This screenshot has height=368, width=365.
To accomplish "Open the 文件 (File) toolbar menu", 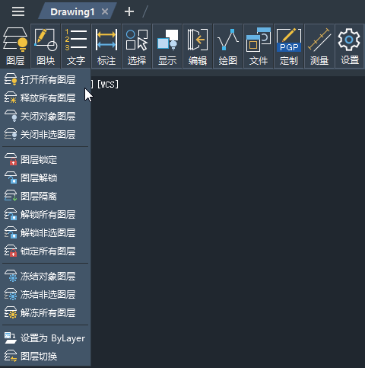I will point(259,46).
